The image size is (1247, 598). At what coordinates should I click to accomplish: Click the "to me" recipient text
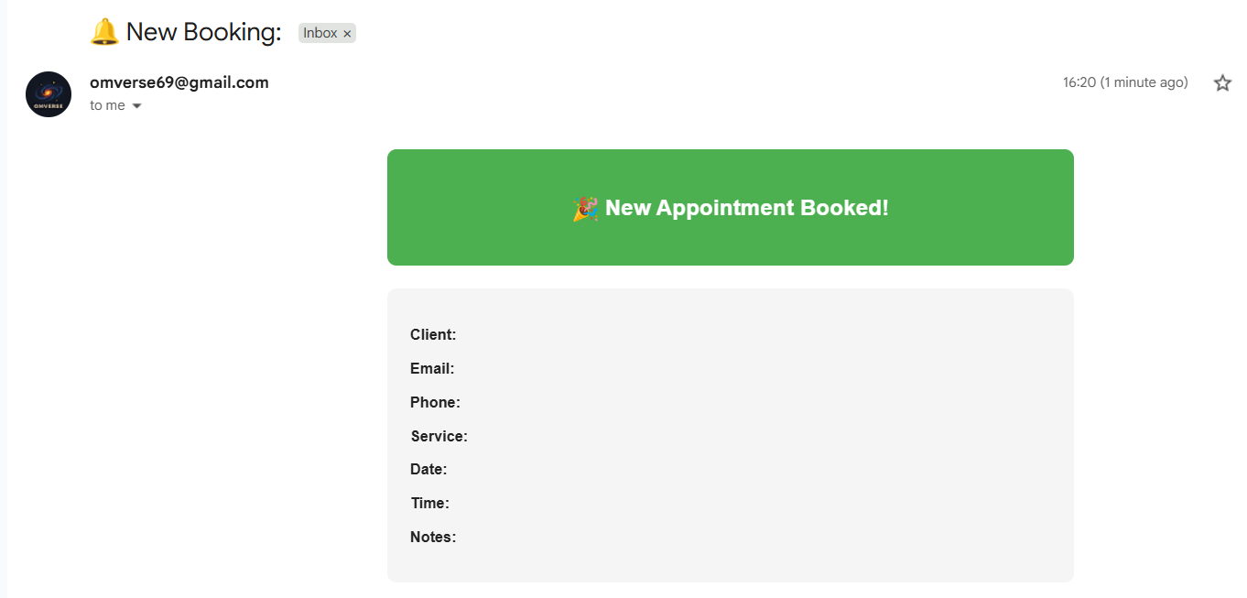pyautogui.click(x=107, y=106)
